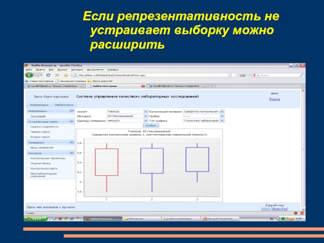324x243 pixels.
Task: Go back with the green Back arrow
Action: click(29, 75)
